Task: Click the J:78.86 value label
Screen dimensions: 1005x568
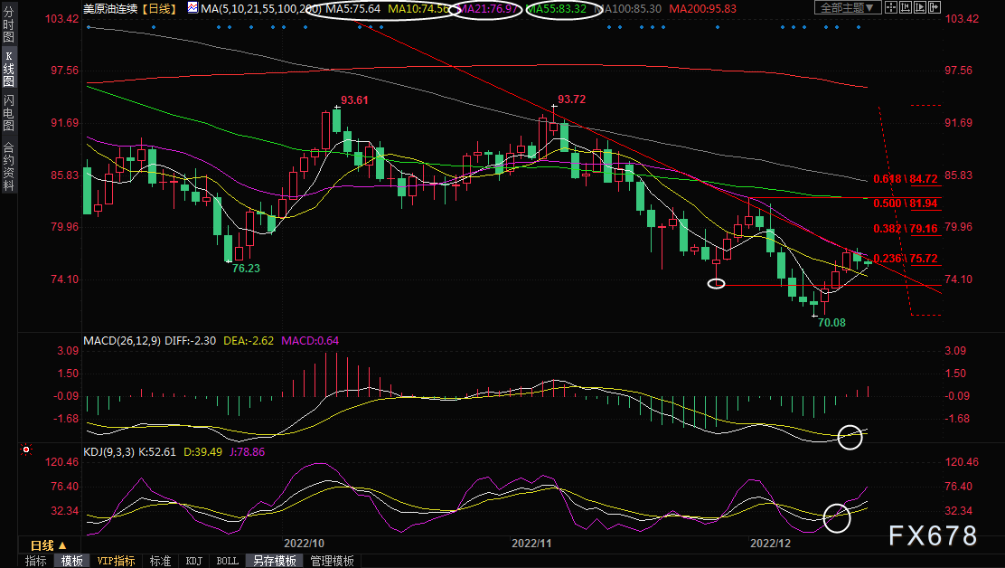Action: tap(248, 452)
